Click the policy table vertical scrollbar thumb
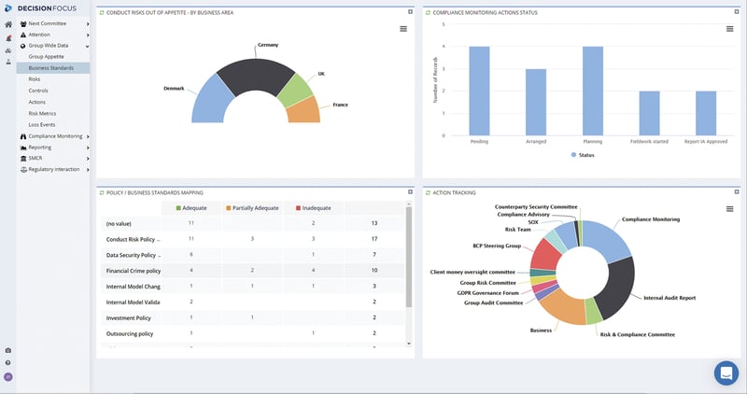747x394 pixels. 409,257
